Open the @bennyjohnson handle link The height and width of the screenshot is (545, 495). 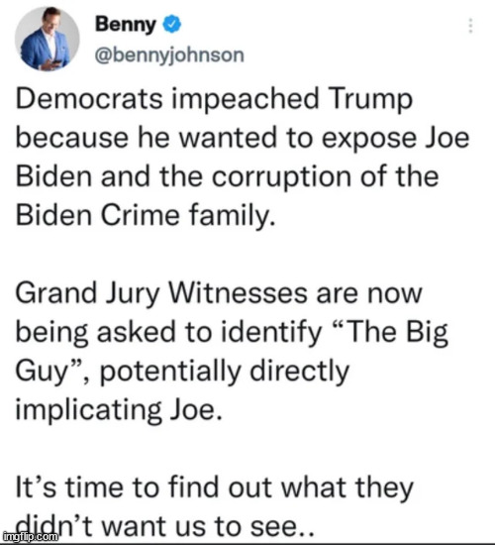pos(169,55)
